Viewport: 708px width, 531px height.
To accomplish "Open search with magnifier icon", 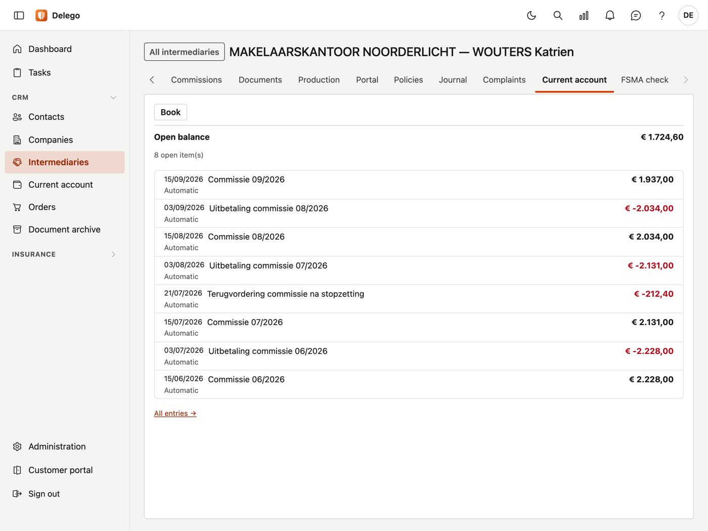I will click(558, 16).
